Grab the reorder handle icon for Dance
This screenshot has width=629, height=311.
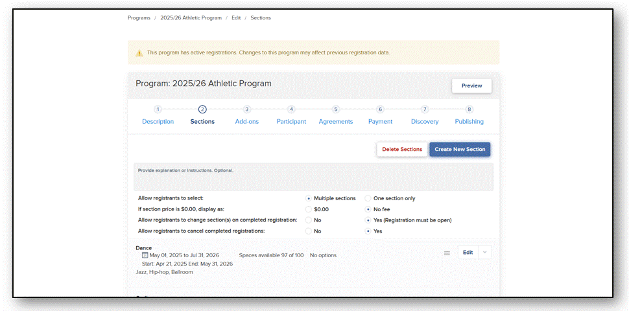point(447,253)
